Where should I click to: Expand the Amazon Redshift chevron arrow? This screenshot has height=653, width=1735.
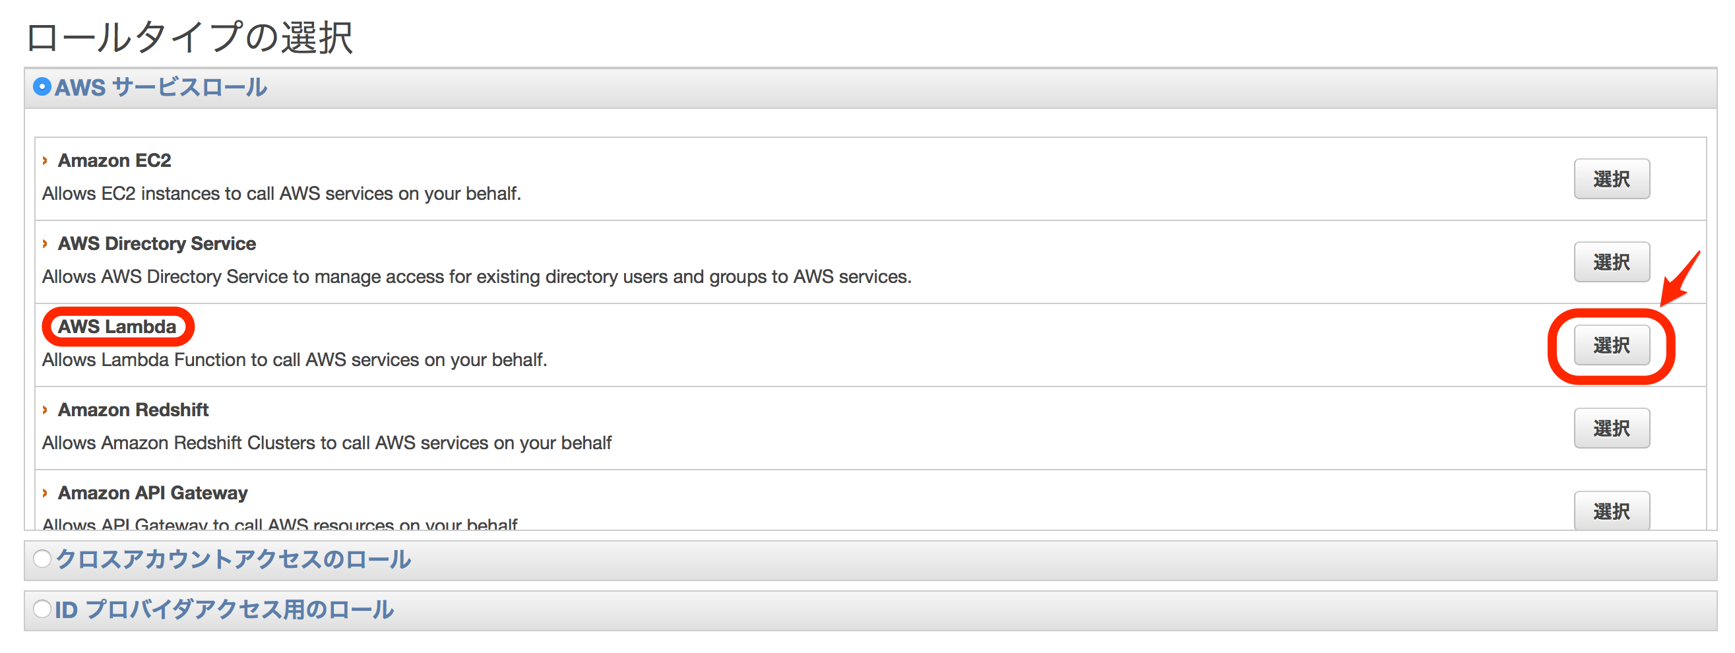tap(45, 410)
